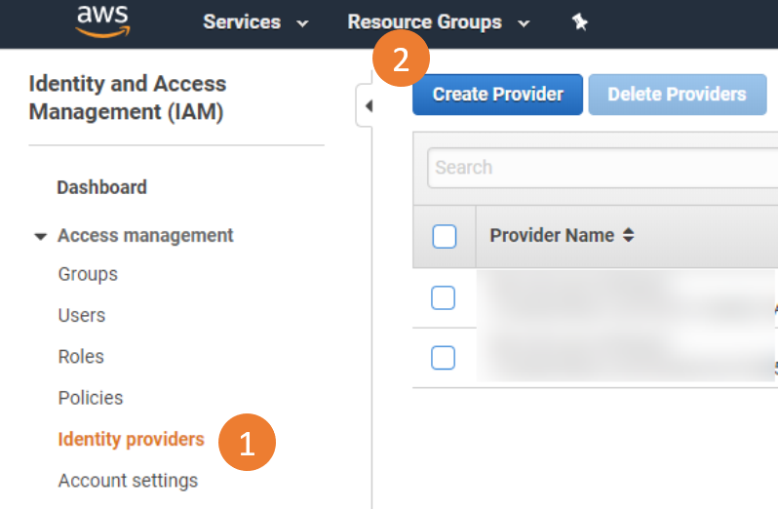Click the AWS logo

(102, 20)
